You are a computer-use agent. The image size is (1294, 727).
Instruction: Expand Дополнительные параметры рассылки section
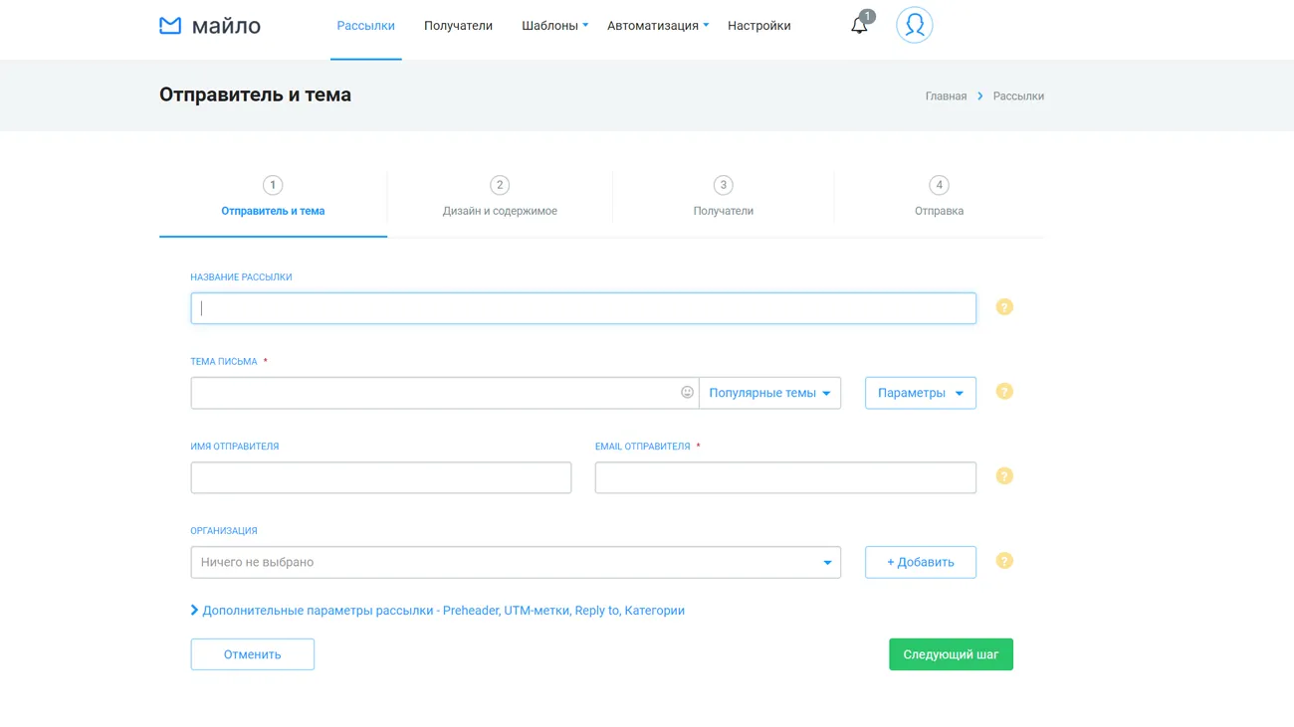point(438,611)
